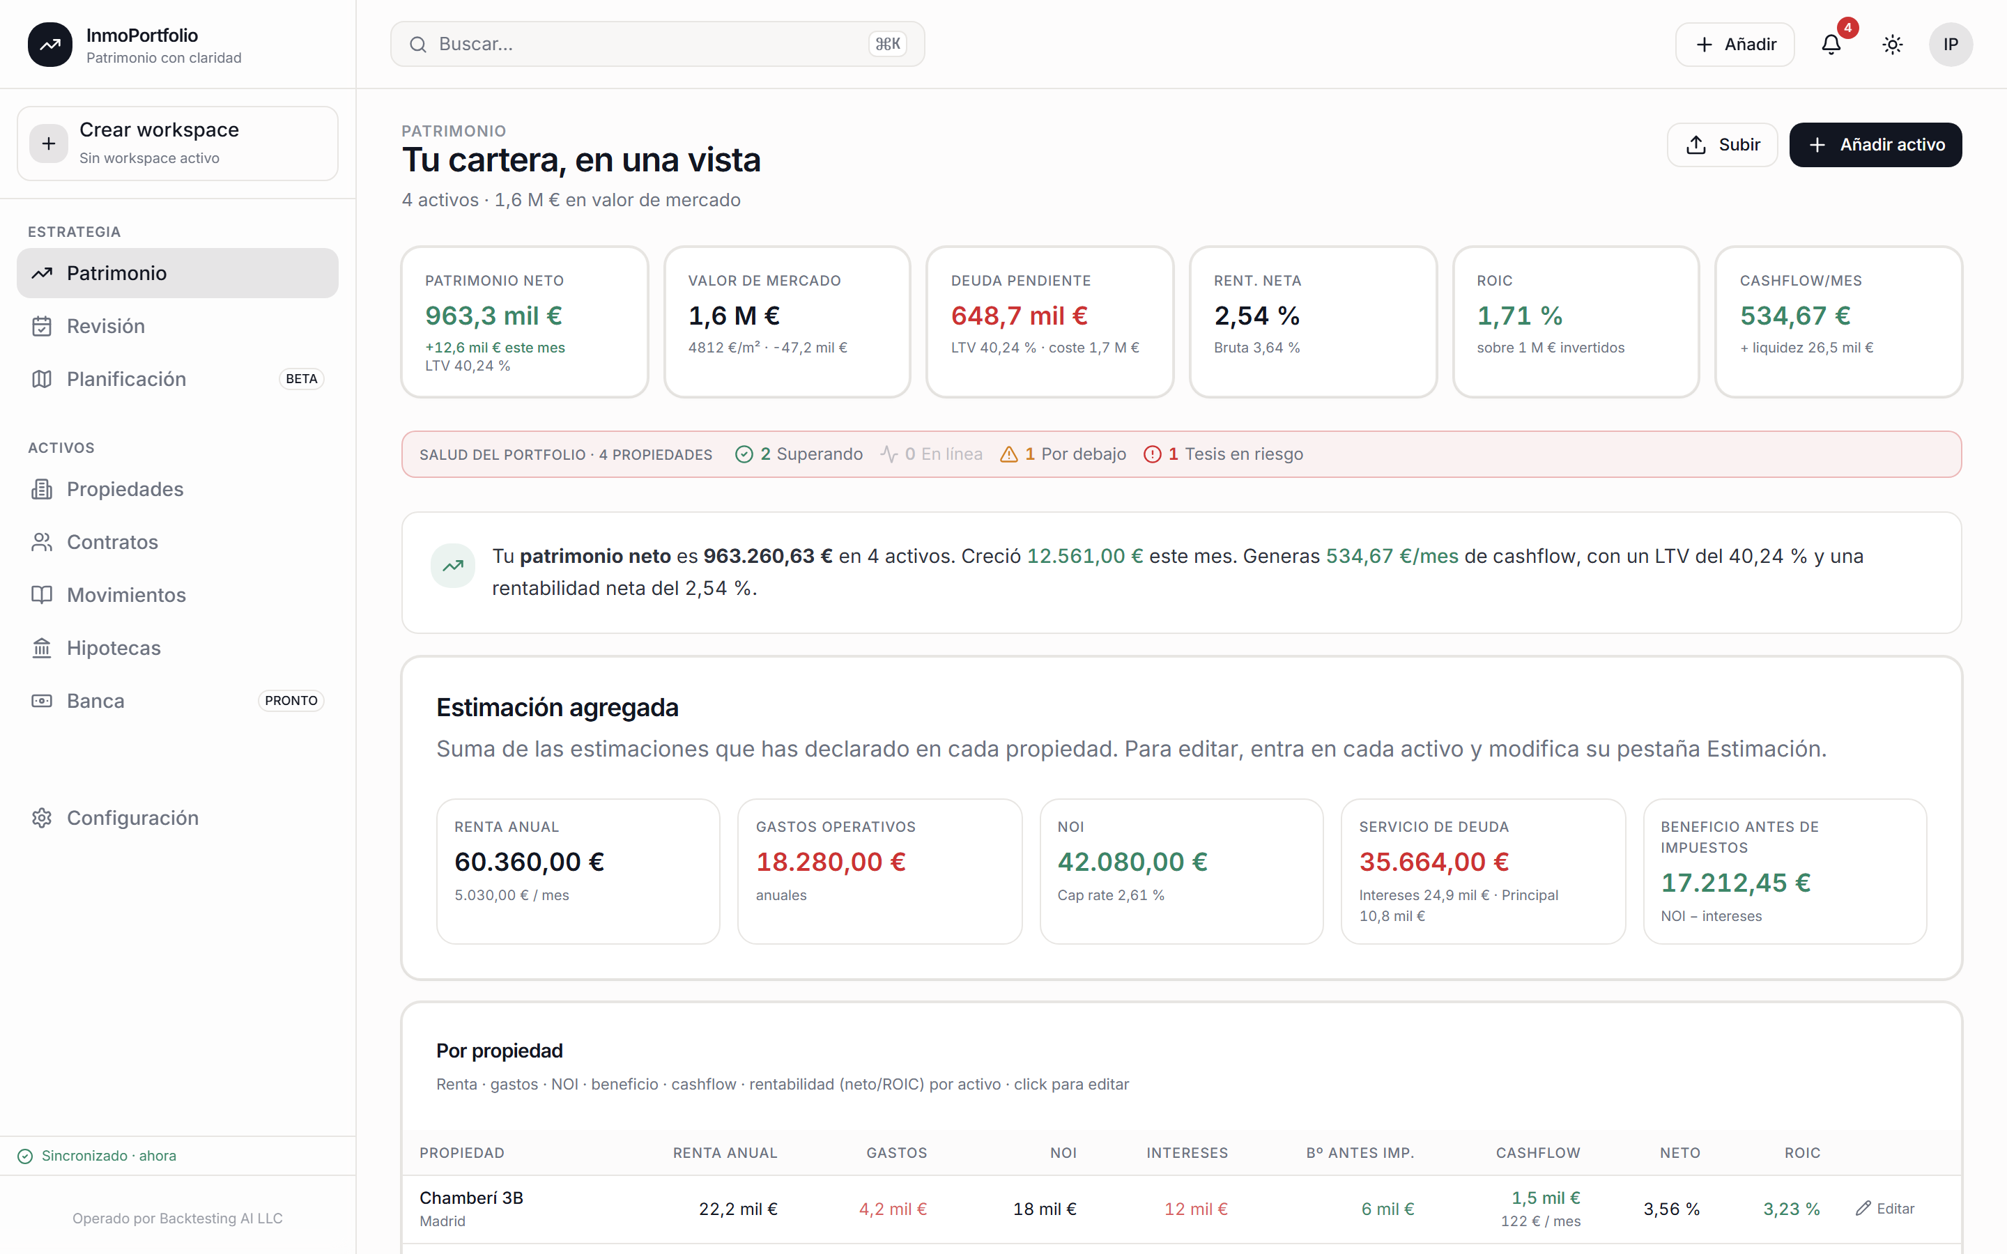2007x1254 pixels.
Task: Click the En línea activity icon
Action: [889, 454]
